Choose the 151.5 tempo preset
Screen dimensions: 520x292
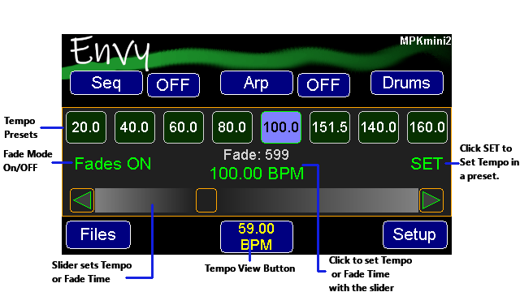[330, 127]
